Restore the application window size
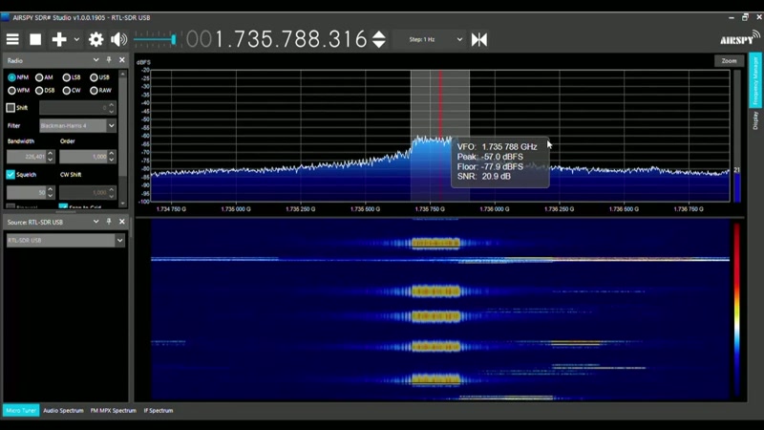This screenshot has height=430, width=764. [745, 17]
